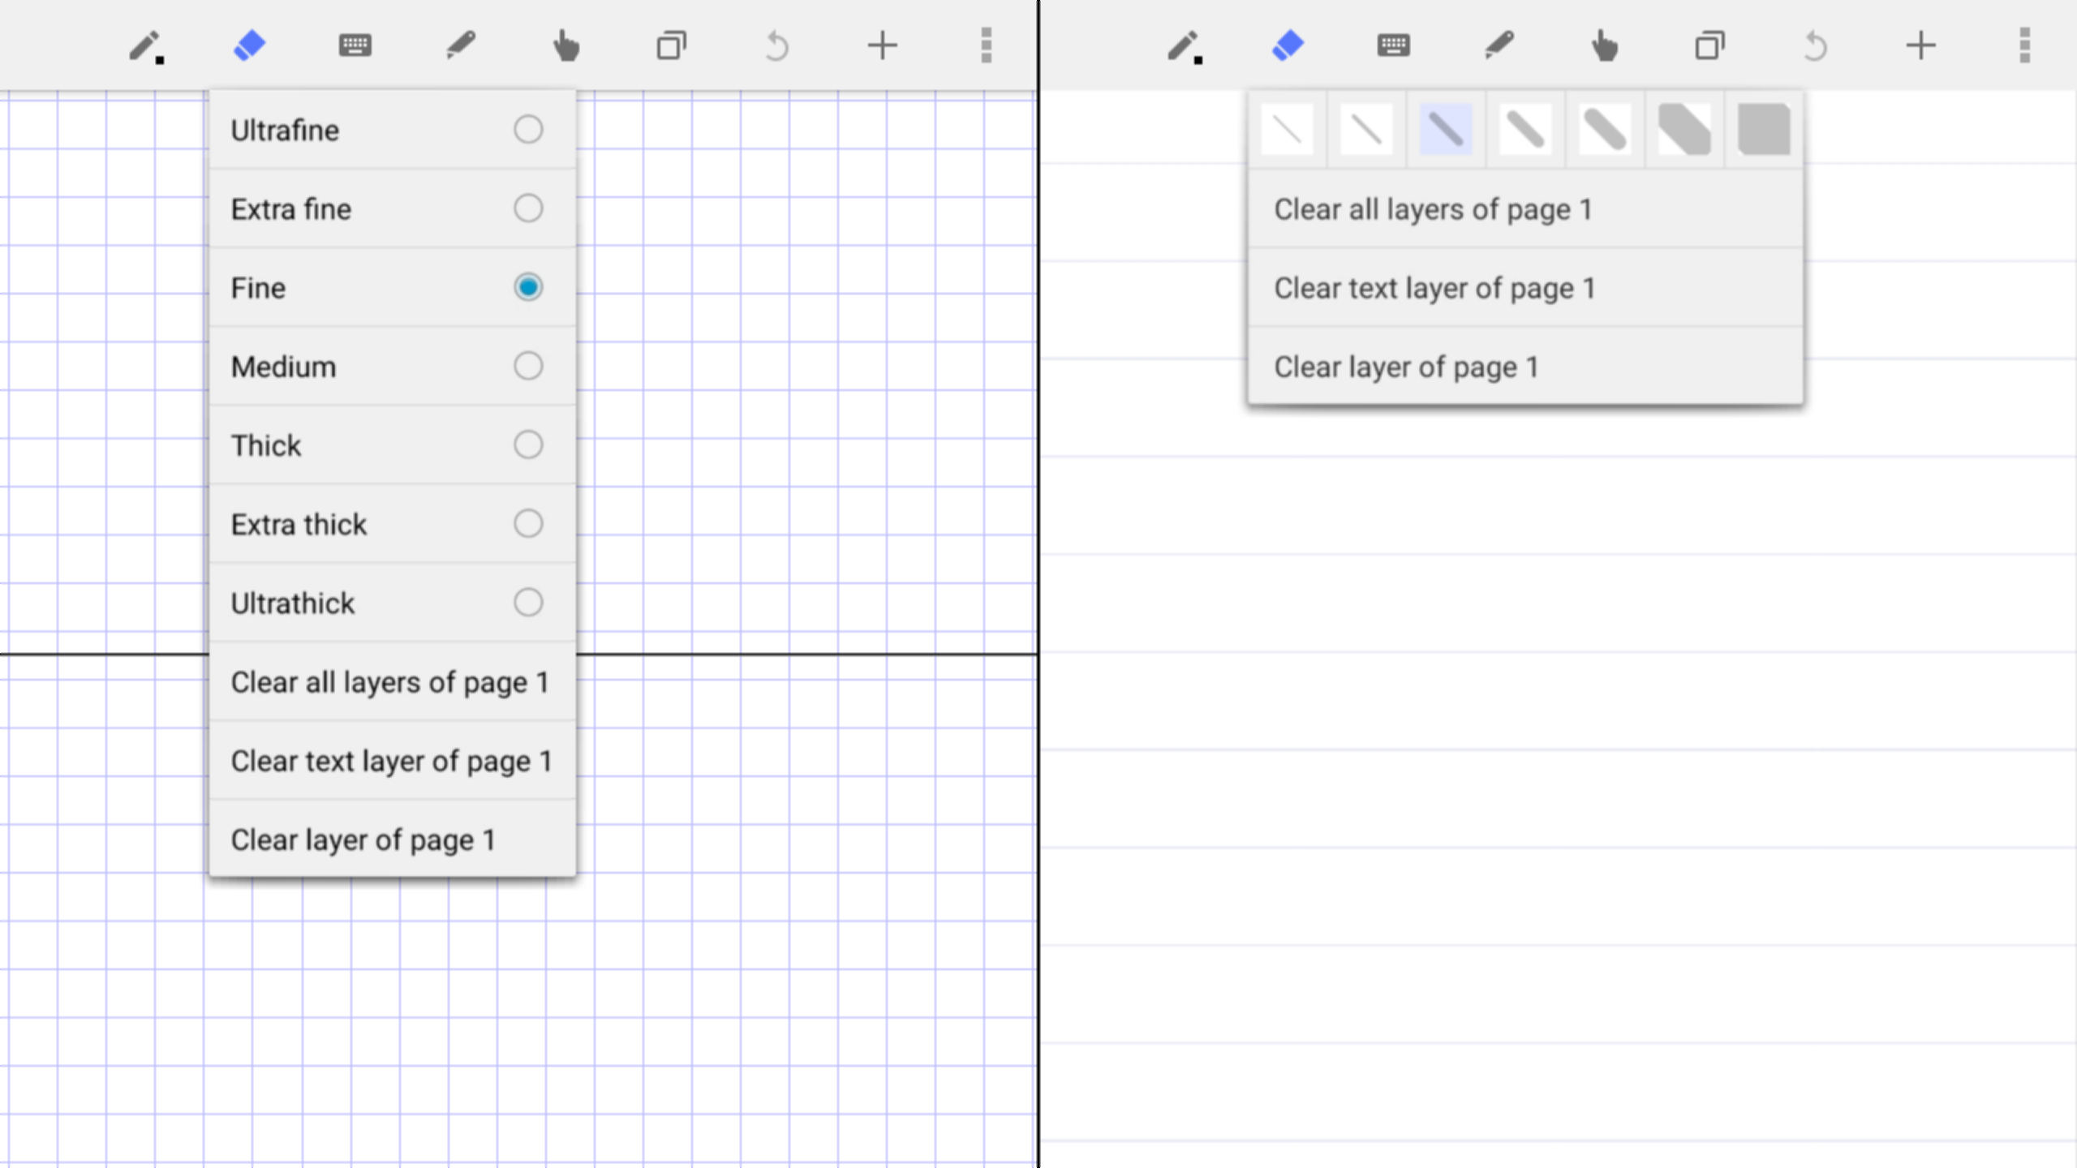Click the plus icon to add a page
Image resolution: width=2077 pixels, height=1168 pixels.
883,46
